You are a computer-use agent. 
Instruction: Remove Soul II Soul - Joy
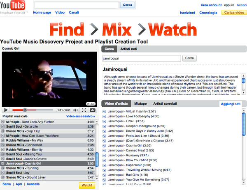pos(3,173)
